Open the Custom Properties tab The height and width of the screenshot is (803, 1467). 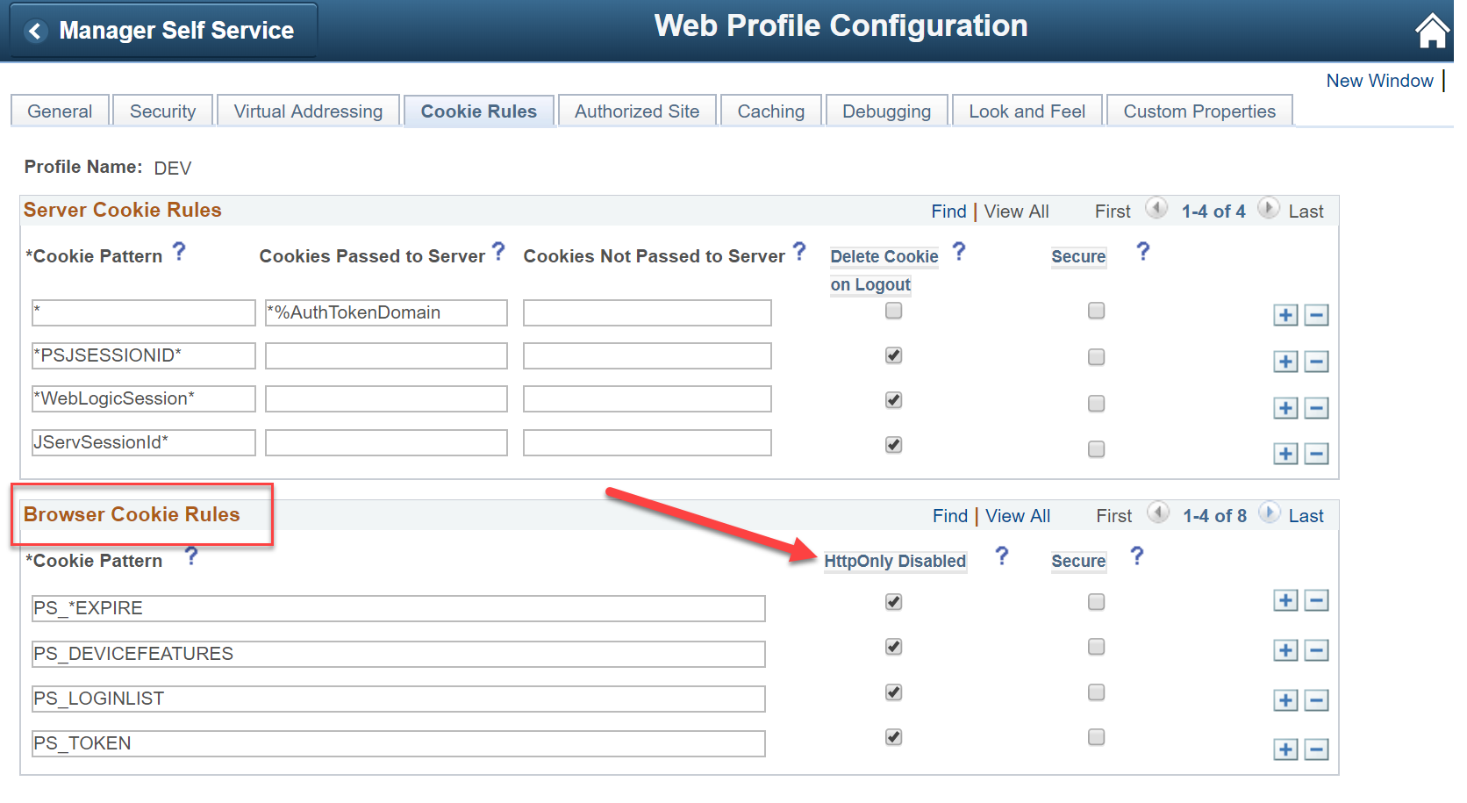coord(1199,111)
